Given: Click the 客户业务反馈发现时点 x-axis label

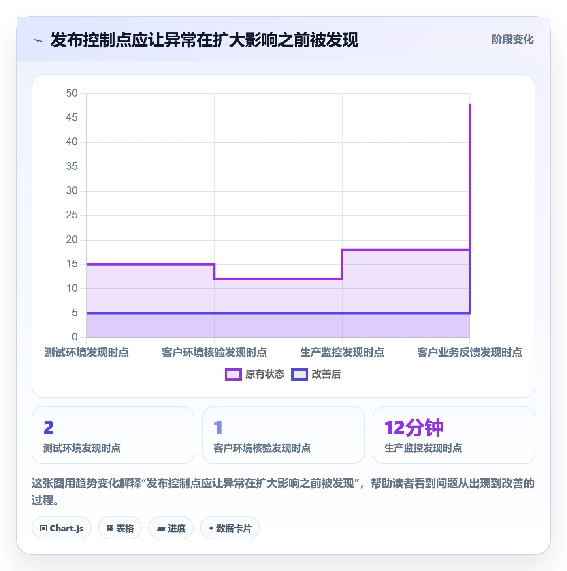Looking at the screenshot, I should [470, 352].
